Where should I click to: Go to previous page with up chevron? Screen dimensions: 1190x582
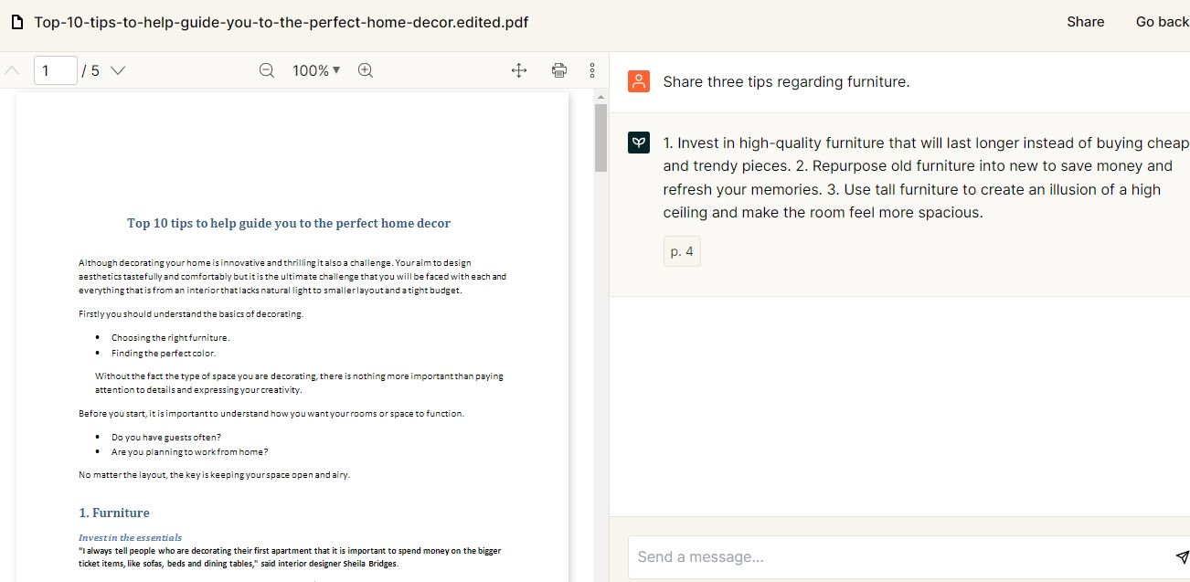(12, 70)
